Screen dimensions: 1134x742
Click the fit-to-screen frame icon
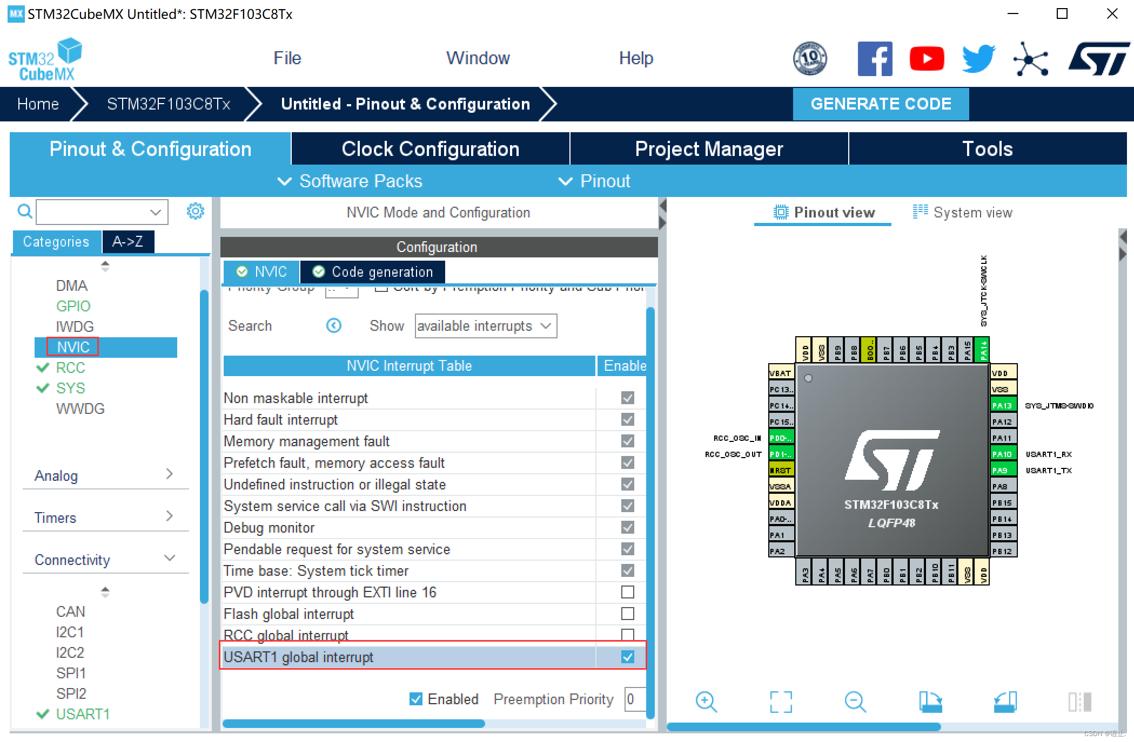coord(781,702)
